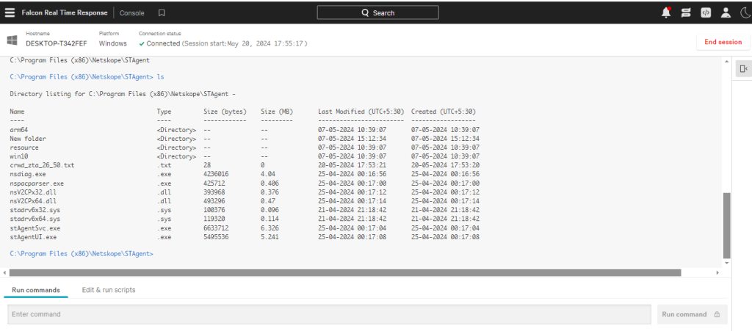Screen dimensions: 752x331
Task: Click the magnifier icon in Search
Action: pyautogui.click(x=366, y=13)
